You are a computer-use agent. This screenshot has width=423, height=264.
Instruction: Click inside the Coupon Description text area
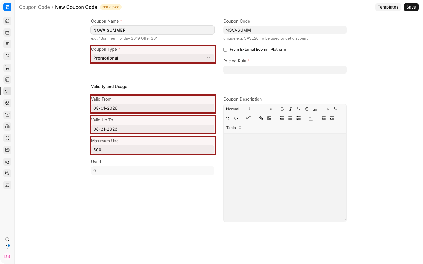pos(285,177)
